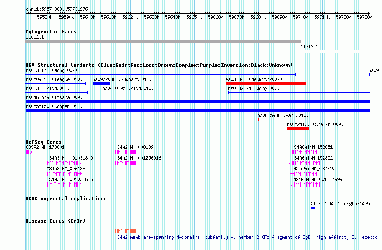
Task: Click the nsv972036 (Sudmant2013) label
Action: tap(122, 80)
